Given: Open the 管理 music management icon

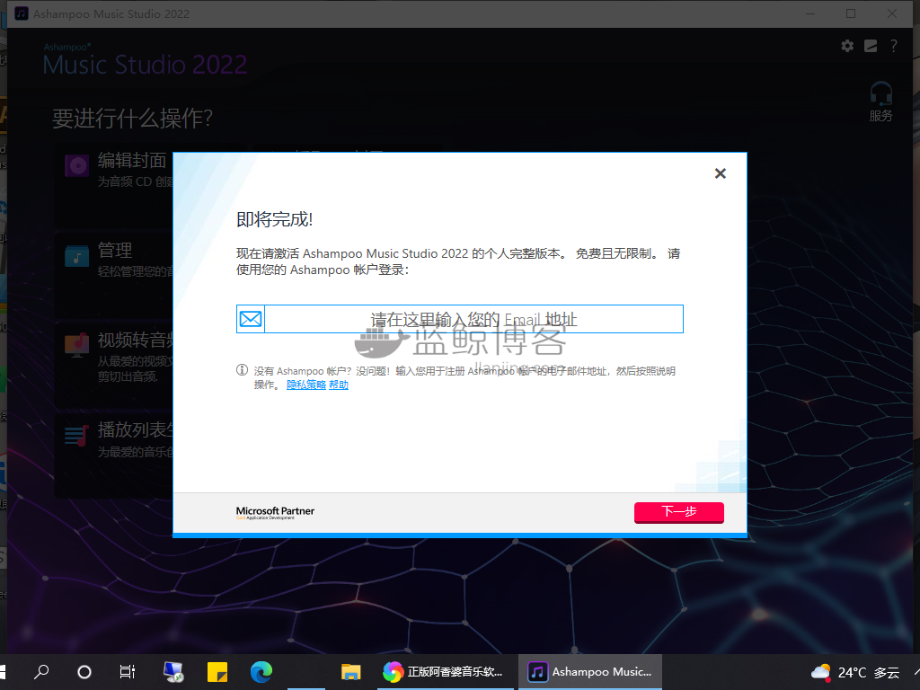Looking at the screenshot, I should [x=76, y=255].
